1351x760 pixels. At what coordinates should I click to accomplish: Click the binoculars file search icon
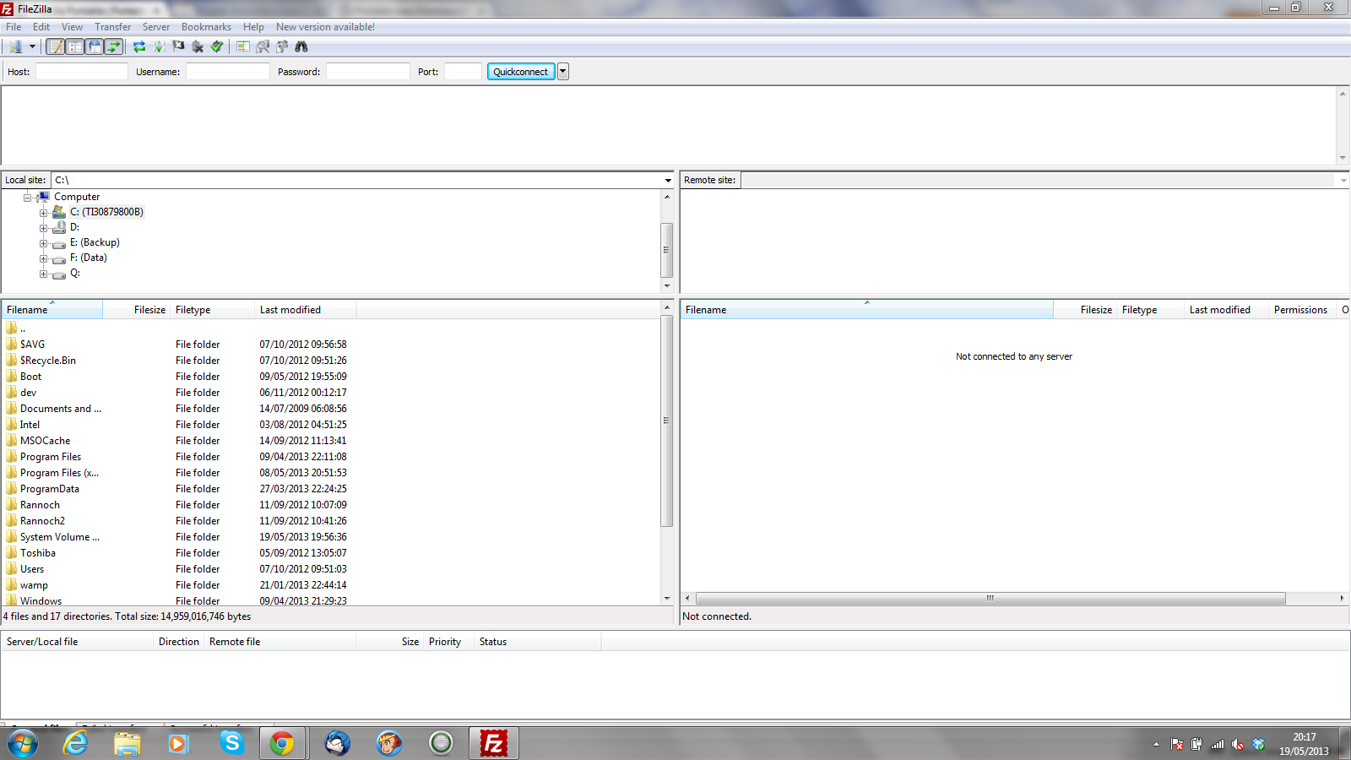click(x=301, y=46)
